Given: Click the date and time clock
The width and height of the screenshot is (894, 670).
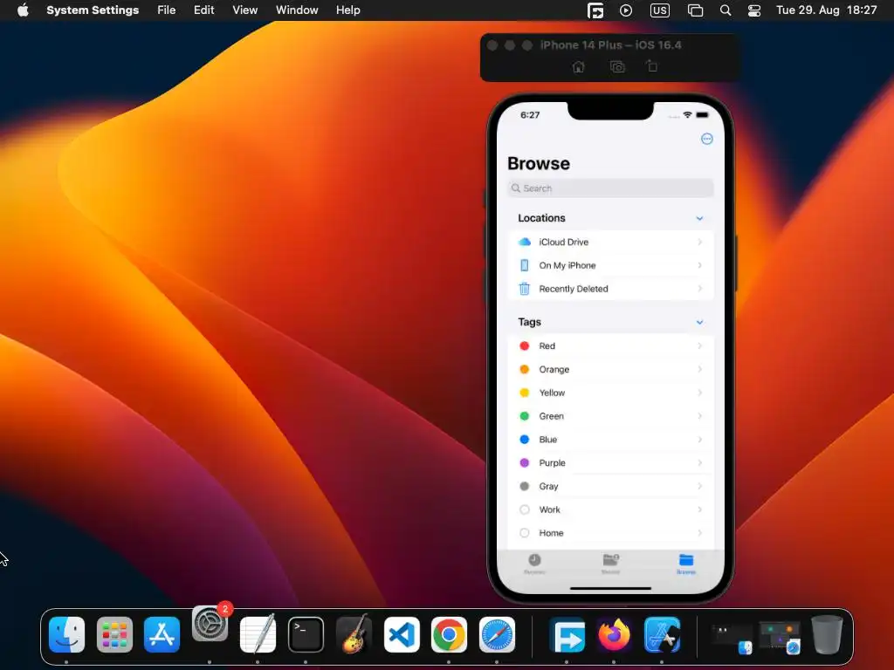Looking at the screenshot, I should point(826,10).
